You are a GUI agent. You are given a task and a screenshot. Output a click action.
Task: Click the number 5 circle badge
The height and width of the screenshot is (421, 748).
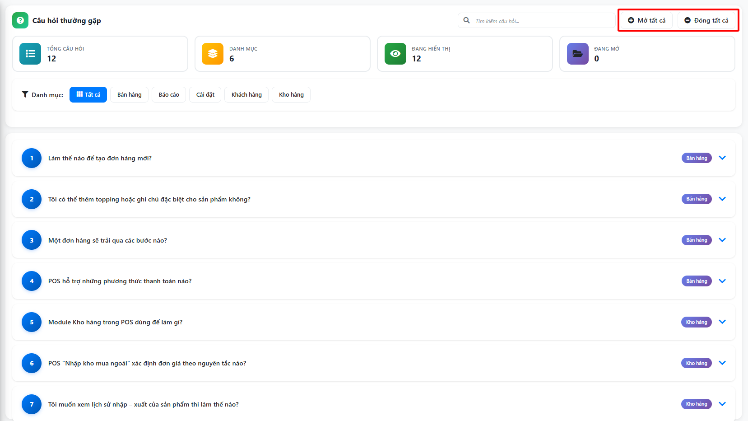click(x=32, y=322)
